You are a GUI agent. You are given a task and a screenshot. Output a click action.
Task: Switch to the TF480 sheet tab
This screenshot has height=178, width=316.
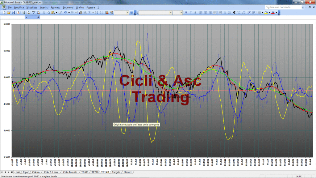[x=85, y=172]
